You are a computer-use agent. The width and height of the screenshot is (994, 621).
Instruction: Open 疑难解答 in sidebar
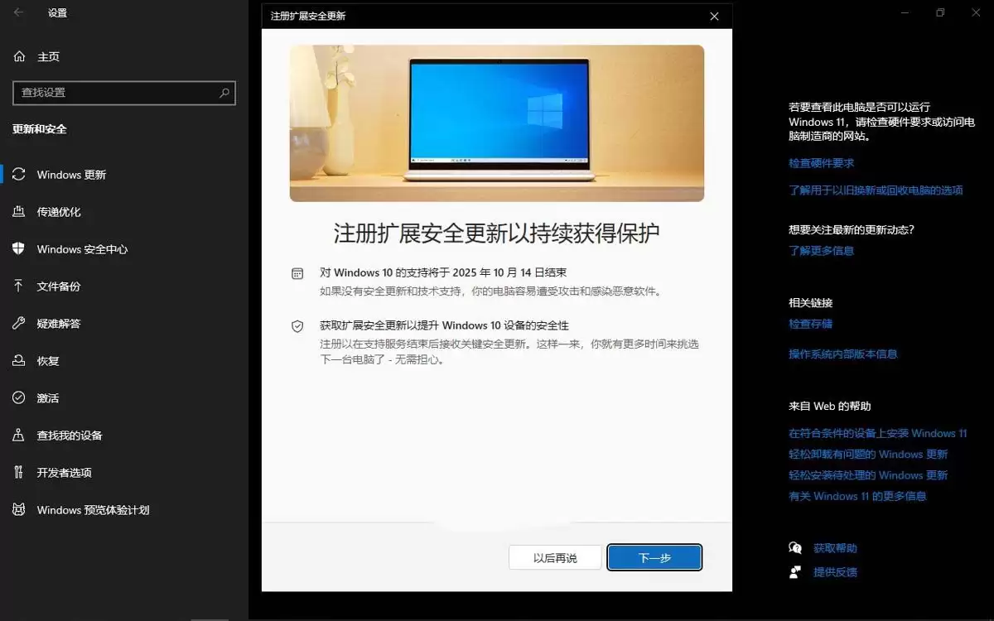click(x=124, y=324)
